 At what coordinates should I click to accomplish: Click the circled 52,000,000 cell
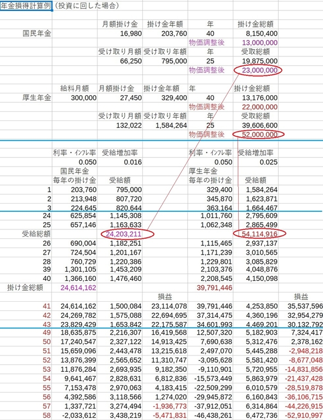(x=259, y=135)
